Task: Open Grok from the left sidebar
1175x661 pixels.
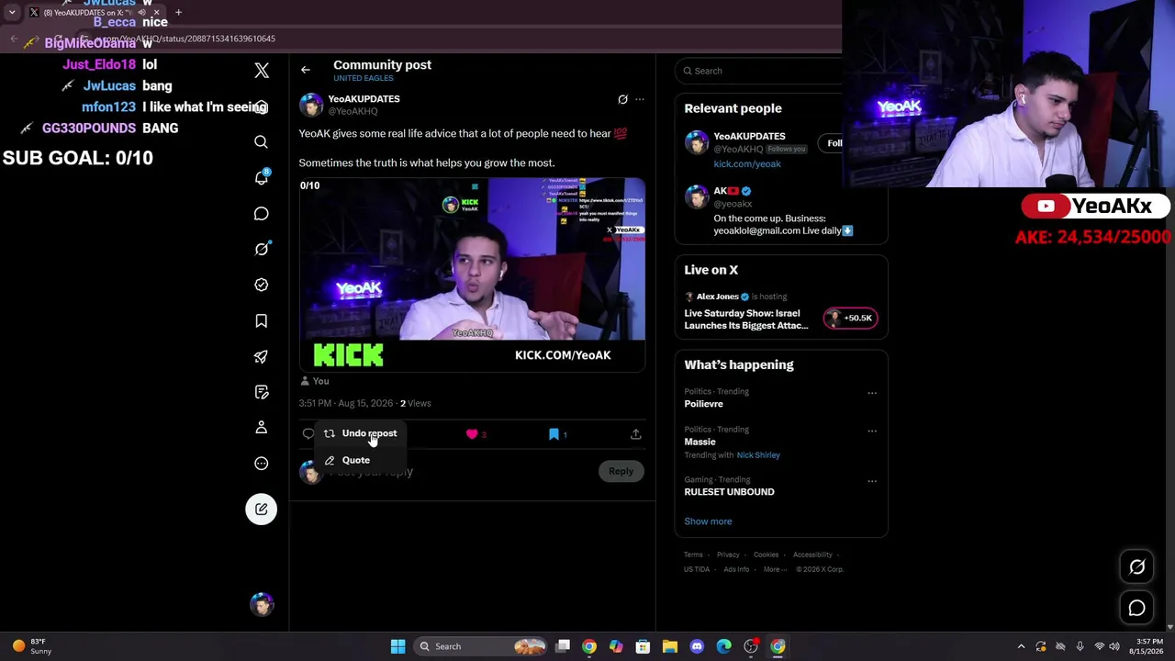Action: 262,249
